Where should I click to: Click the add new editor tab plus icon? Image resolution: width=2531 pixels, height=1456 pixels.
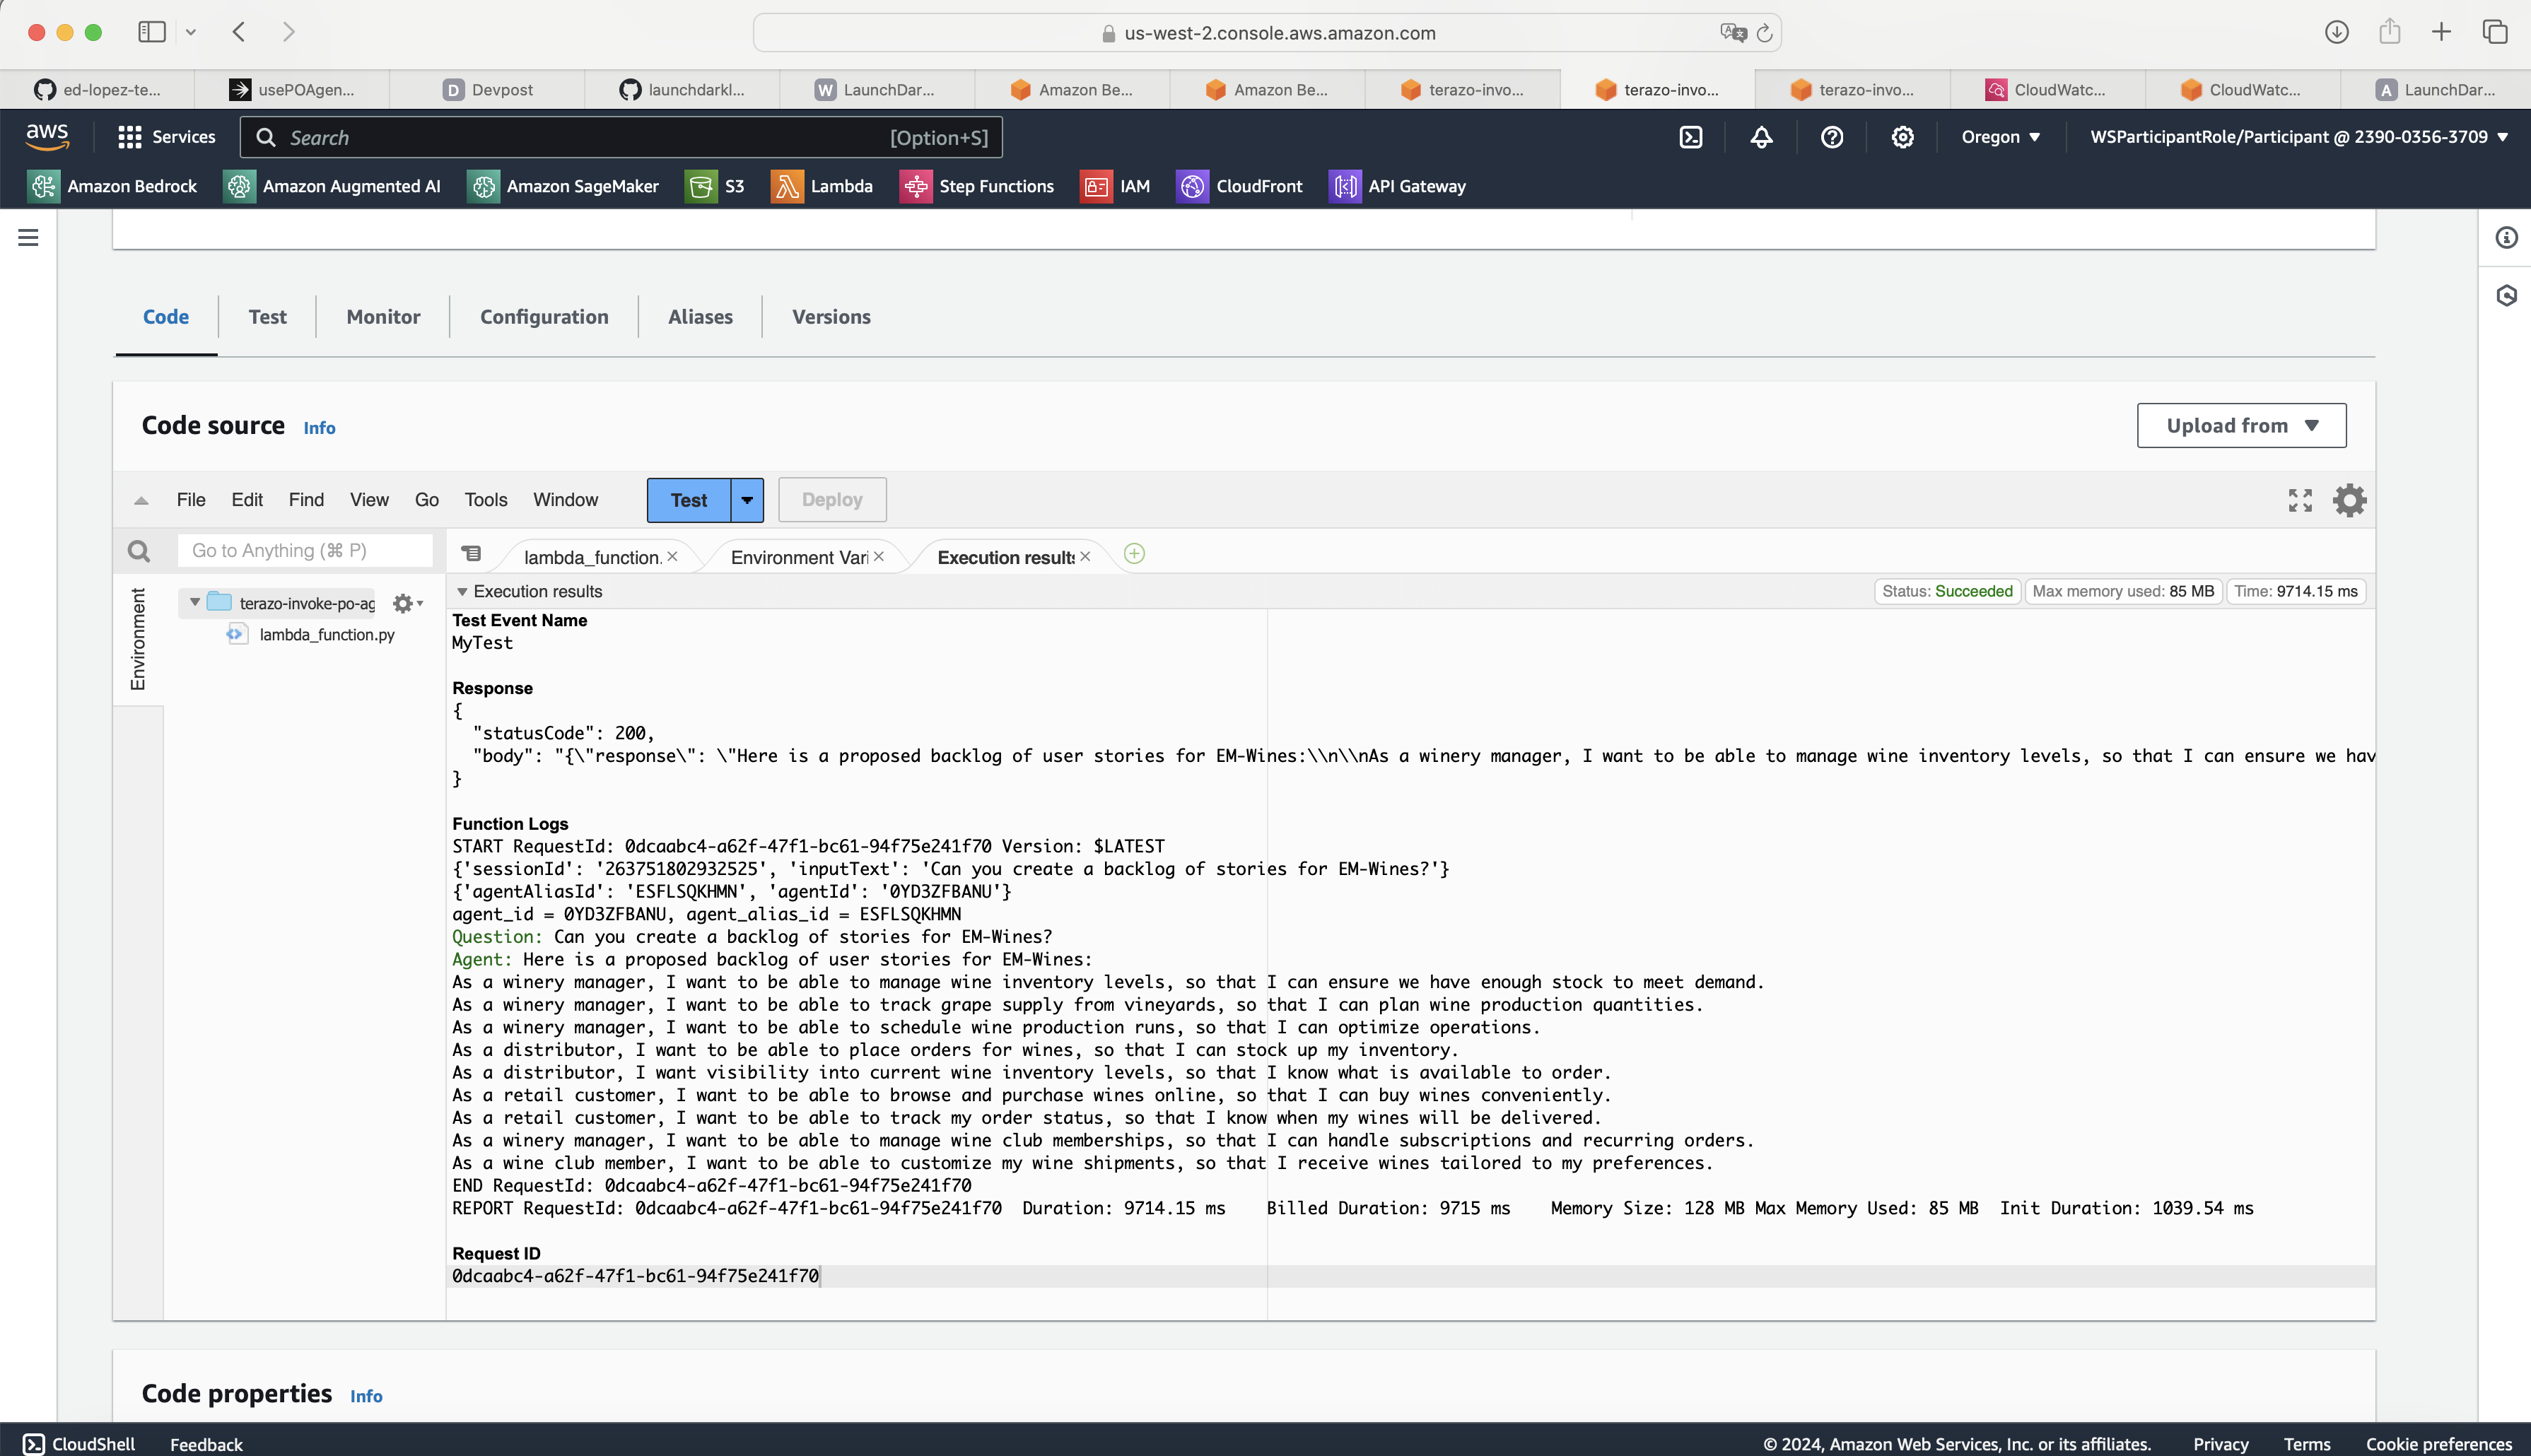(1134, 554)
